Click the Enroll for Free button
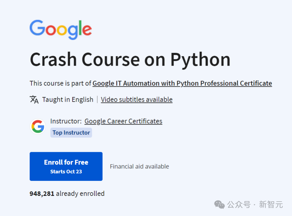 tap(66, 166)
